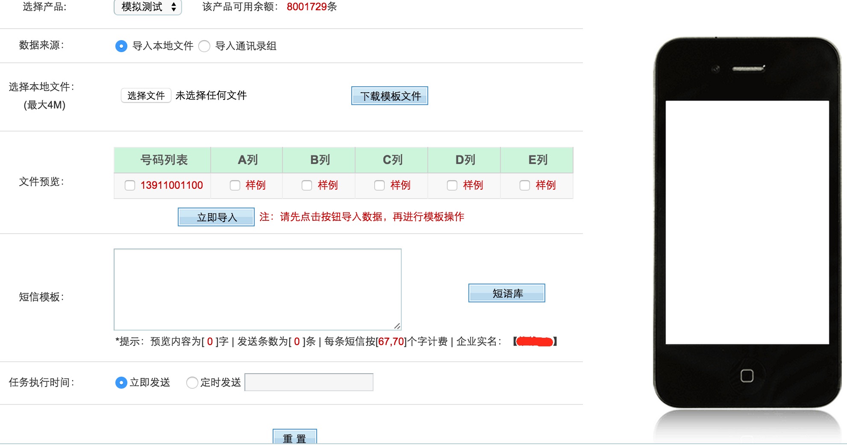Check the 13911001100 number checkbox
Image resolution: width=847 pixels, height=445 pixels.
point(130,185)
